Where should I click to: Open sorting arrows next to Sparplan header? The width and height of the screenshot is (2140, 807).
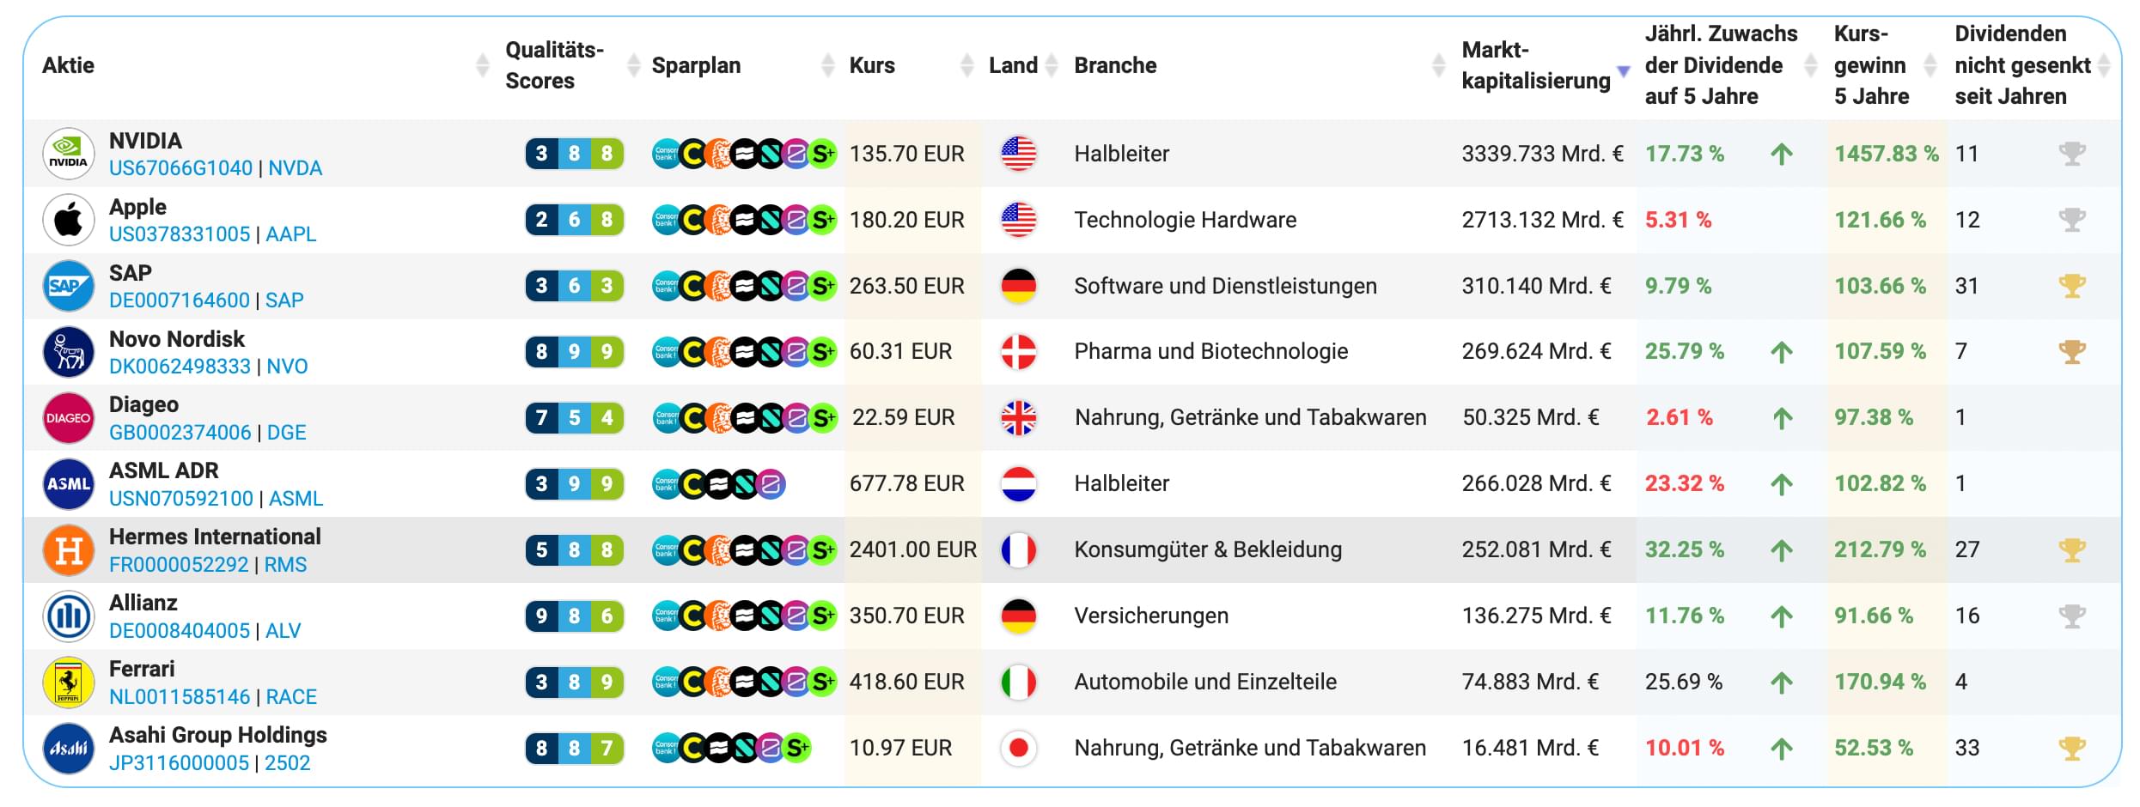click(x=634, y=64)
